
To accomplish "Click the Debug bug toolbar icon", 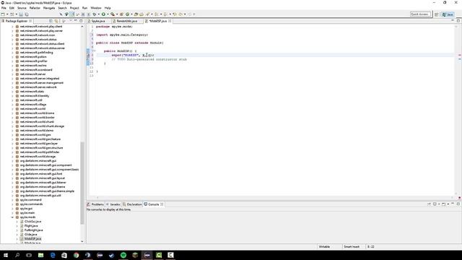I will [x=95, y=14].
